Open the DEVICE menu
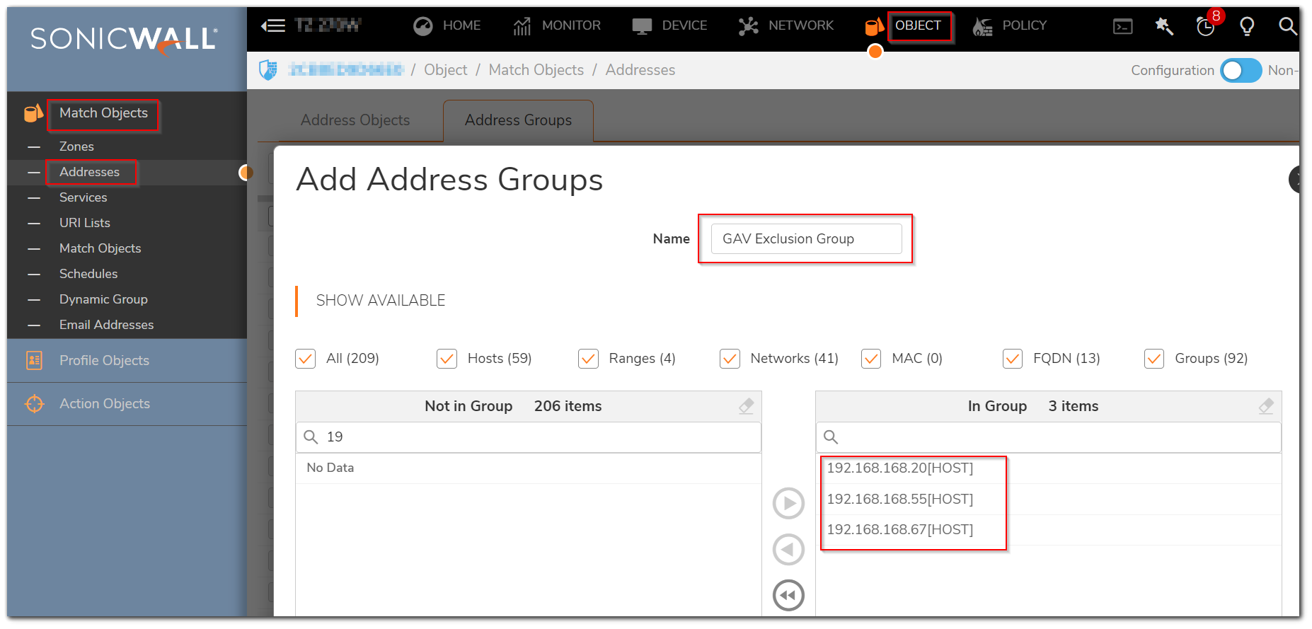This screenshot has height=629, width=1312. click(684, 25)
